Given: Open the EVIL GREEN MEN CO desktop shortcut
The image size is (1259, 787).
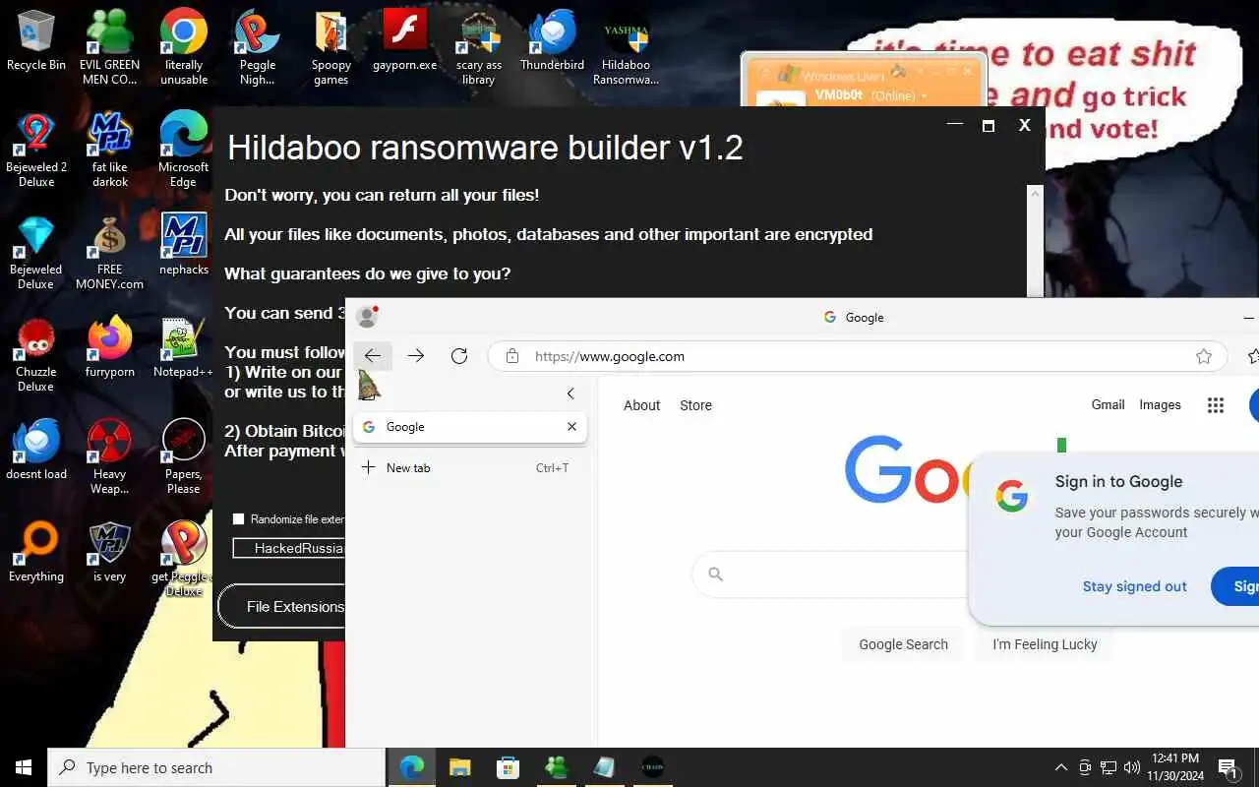Looking at the screenshot, I should (x=110, y=47).
